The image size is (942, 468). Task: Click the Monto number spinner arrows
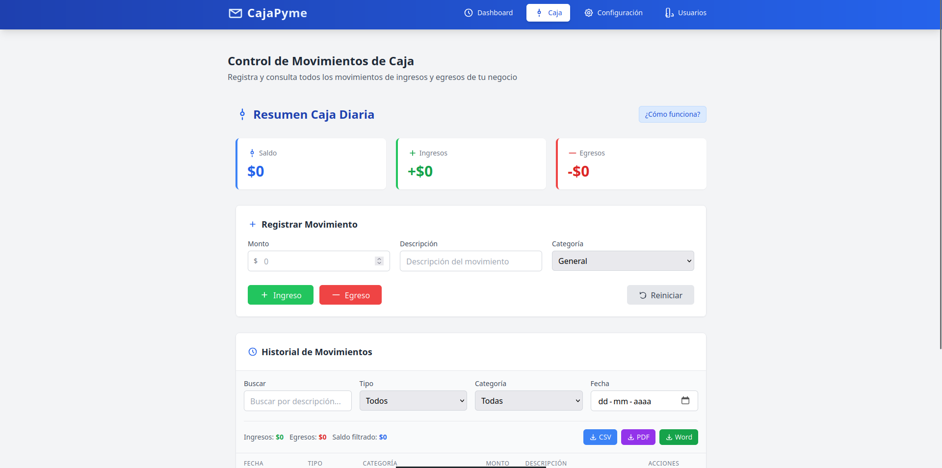[379, 261]
